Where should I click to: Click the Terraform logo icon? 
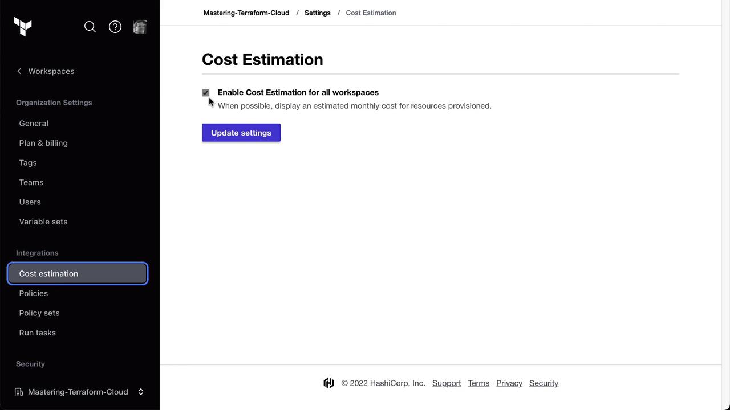click(23, 27)
